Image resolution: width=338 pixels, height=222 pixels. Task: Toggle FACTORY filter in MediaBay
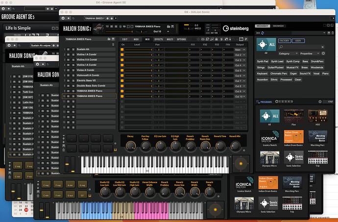[x=284, y=41]
